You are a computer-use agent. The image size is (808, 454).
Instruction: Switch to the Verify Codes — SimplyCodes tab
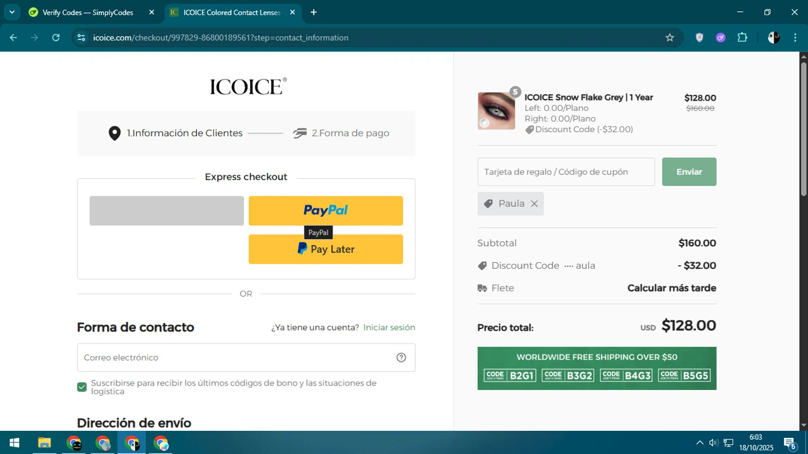[88, 12]
